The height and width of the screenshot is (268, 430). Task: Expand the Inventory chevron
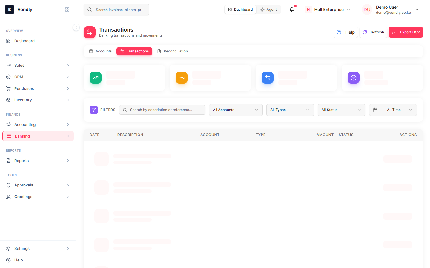68,100
